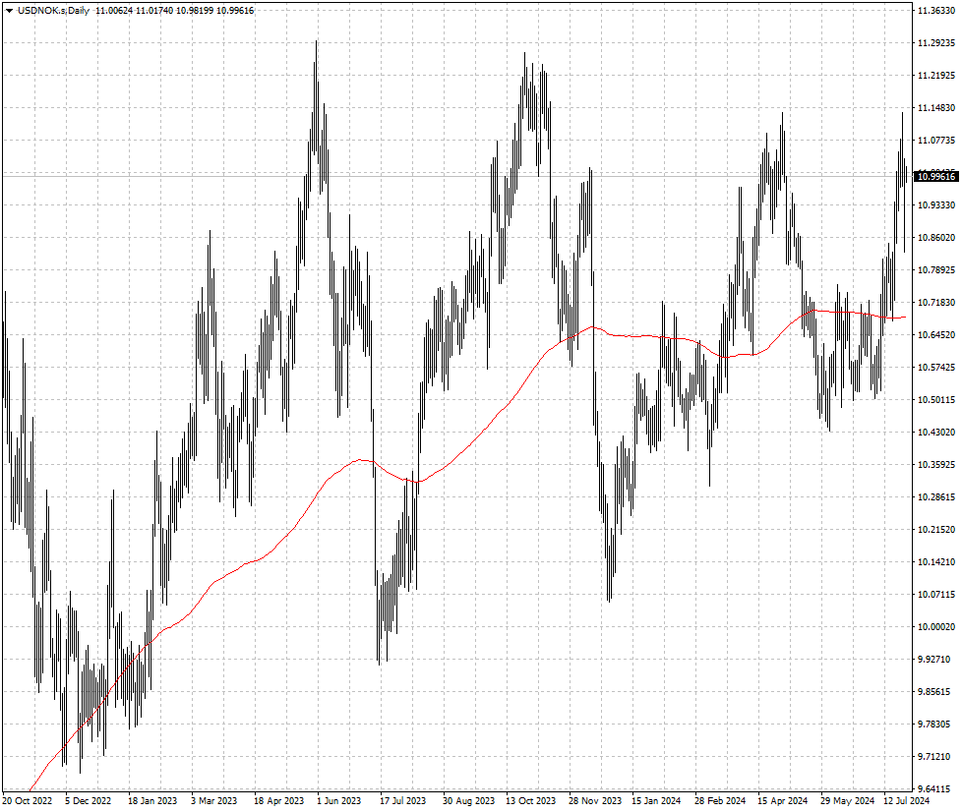
Task: Click the OHLC values 11.00624 11.01740 10.98199 10.99616
Action: click(x=175, y=11)
